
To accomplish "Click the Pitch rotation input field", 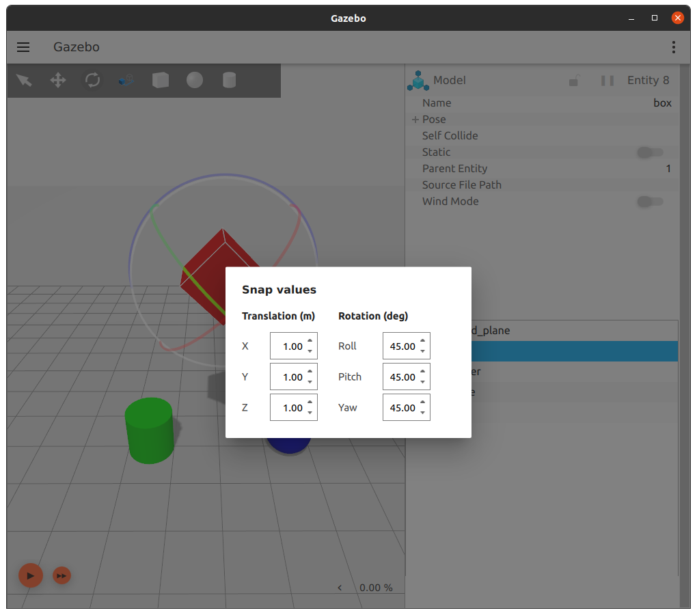I will coord(407,377).
